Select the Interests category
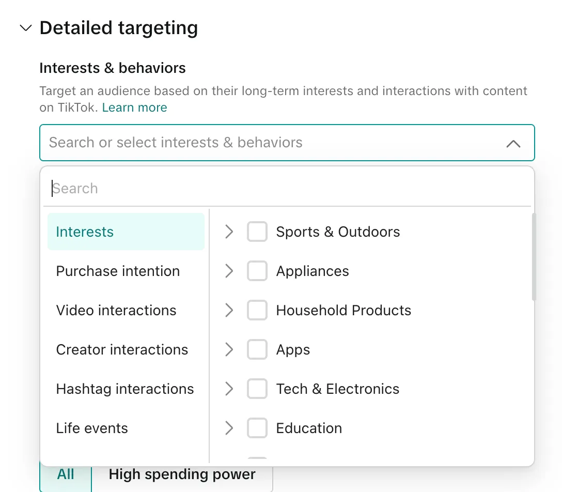Viewport: 562px width, 492px height. (126, 232)
